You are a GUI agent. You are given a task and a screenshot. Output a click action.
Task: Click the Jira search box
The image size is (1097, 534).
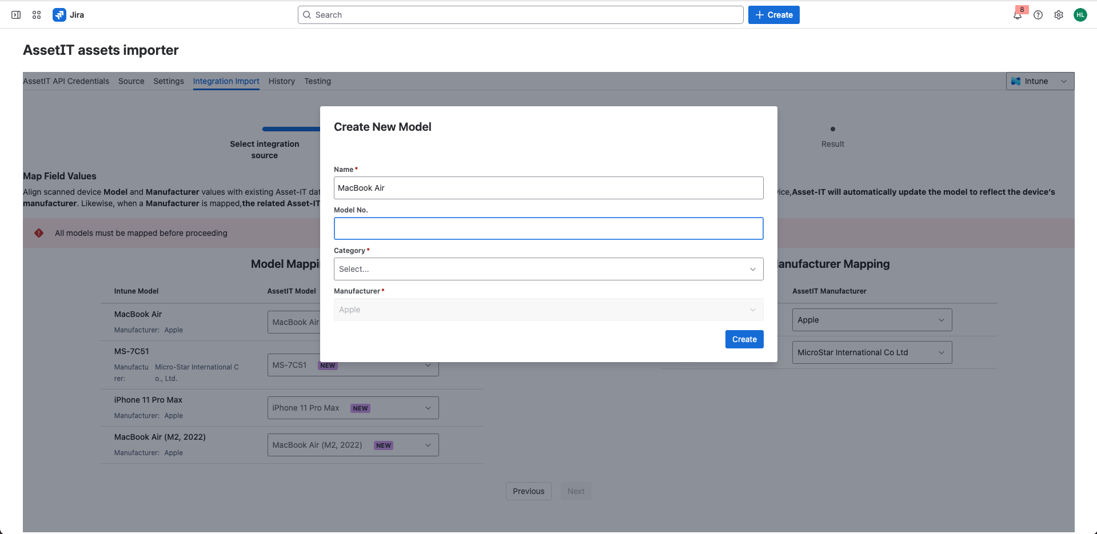pyautogui.click(x=520, y=15)
